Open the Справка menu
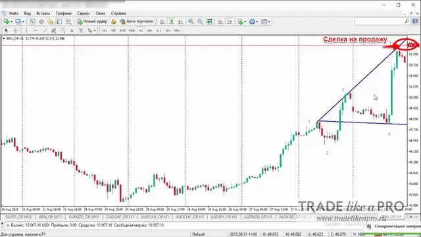The image size is (421, 237). (118, 13)
